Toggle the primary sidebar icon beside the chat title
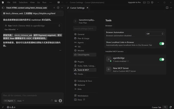Viewport: 174px width, 109px height. tap(3, 8)
